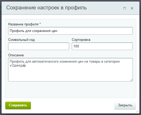Screen dimensions: 141x115
Task: Focus the Название профиля text field
Action: (x=70, y=31)
